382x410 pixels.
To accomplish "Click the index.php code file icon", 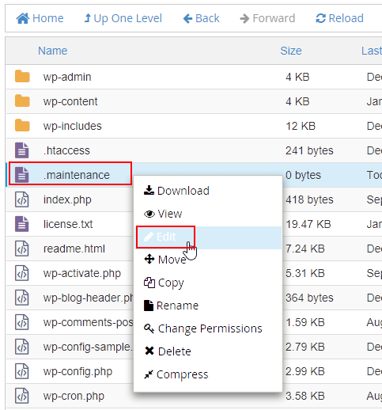I will pos(21,199).
